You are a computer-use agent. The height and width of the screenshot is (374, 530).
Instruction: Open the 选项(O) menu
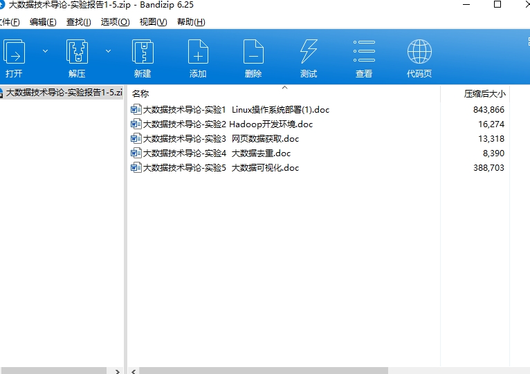(x=116, y=22)
